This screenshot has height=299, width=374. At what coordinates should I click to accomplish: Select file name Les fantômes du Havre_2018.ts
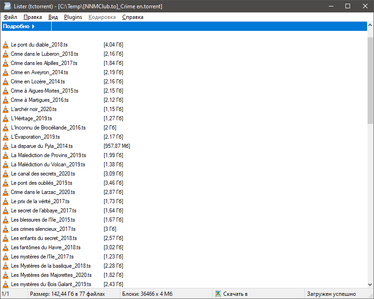pos(46,247)
